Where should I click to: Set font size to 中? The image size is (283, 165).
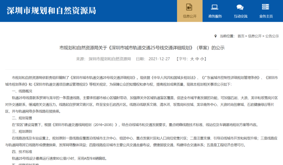pos(197,59)
